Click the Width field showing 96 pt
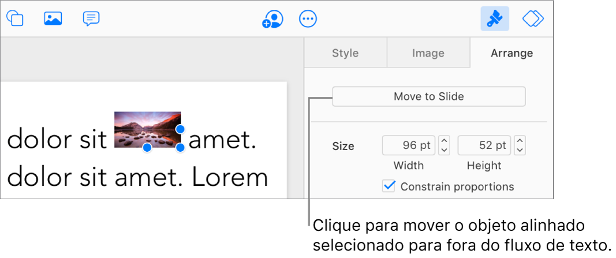 [409, 145]
